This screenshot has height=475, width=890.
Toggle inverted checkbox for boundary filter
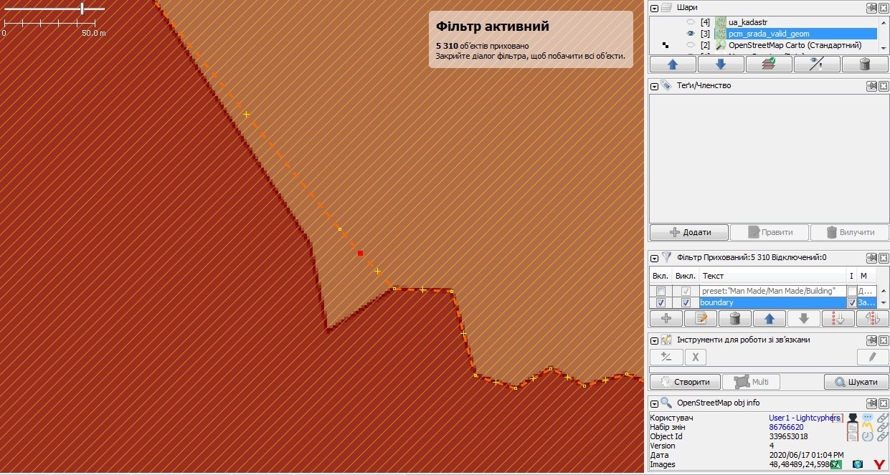(851, 303)
